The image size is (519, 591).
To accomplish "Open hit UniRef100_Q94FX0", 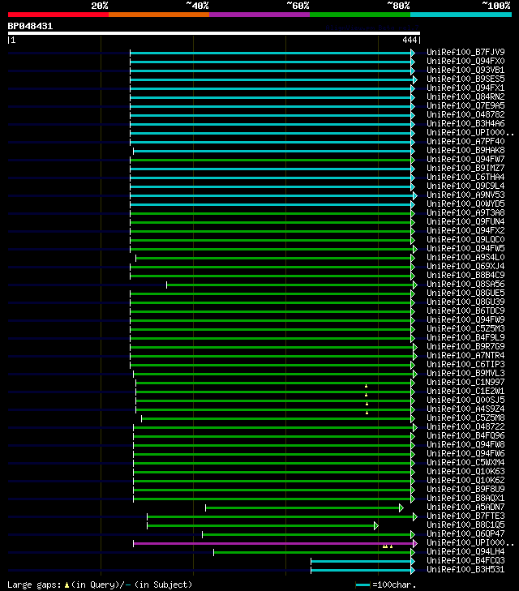I will (x=465, y=61).
